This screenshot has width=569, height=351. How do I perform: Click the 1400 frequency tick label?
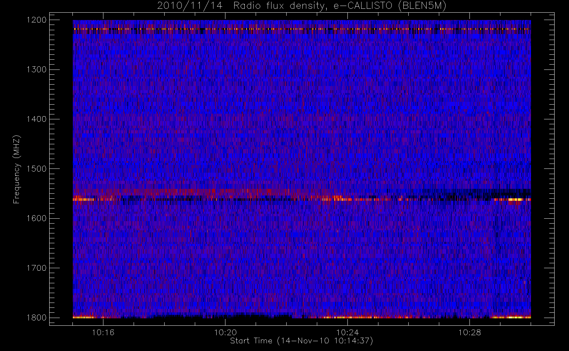click(x=37, y=119)
